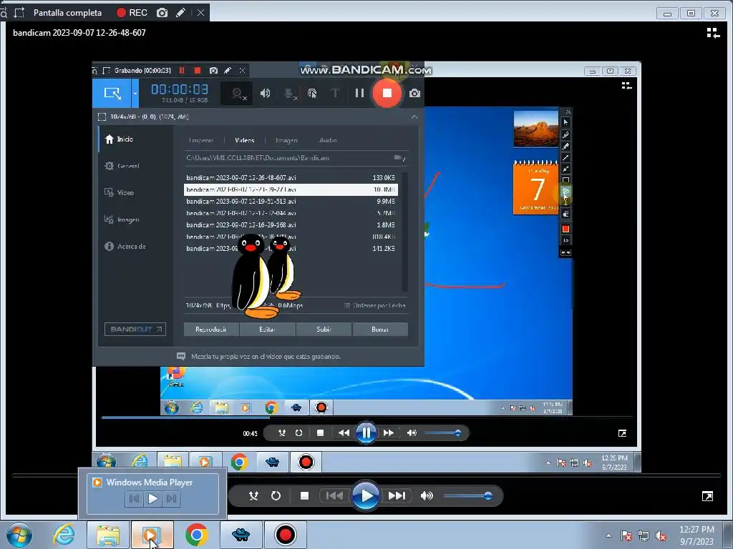Click the T text overlay icon in Bandicam

click(335, 93)
